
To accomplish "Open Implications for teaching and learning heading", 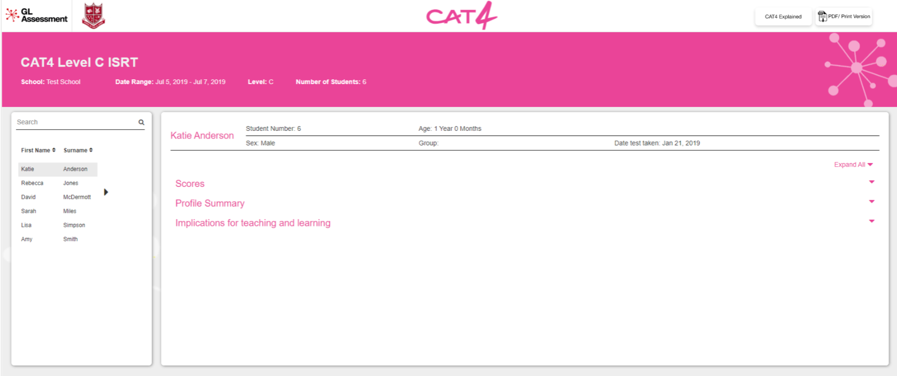I will [x=253, y=223].
